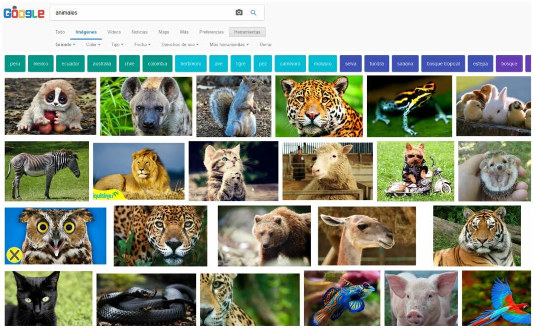Click inside the animales search field
The height and width of the screenshot is (328, 533).
(x=123, y=12)
